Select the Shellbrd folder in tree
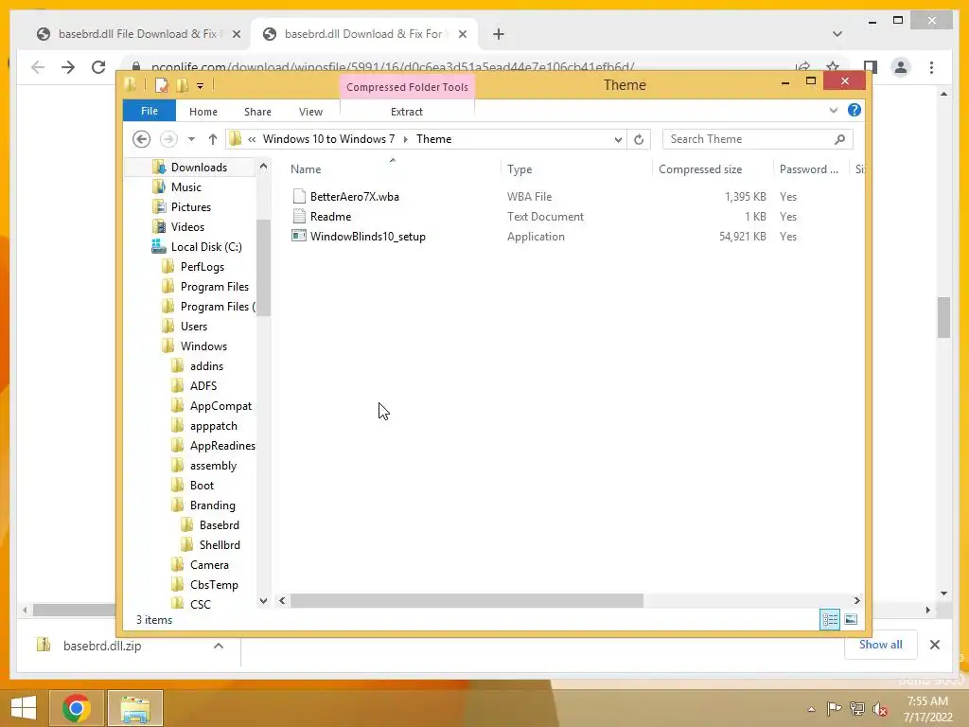The height and width of the screenshot is (727, 969). coord(220,544)
